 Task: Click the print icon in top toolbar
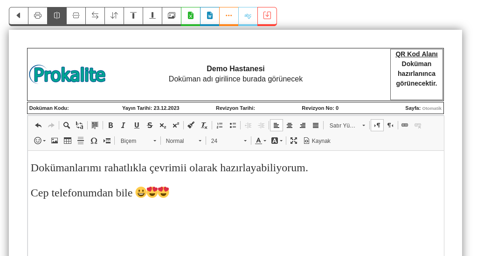[38, 15]
